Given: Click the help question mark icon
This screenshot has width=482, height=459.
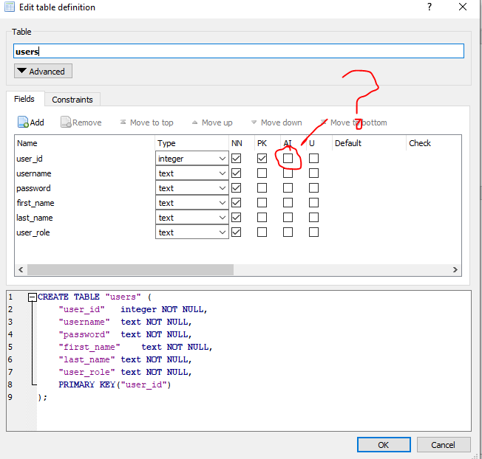Looking at the screenshot, I should tap(430, 7).
